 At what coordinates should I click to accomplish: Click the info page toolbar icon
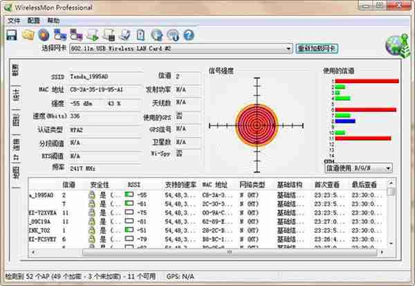point(141,35)
